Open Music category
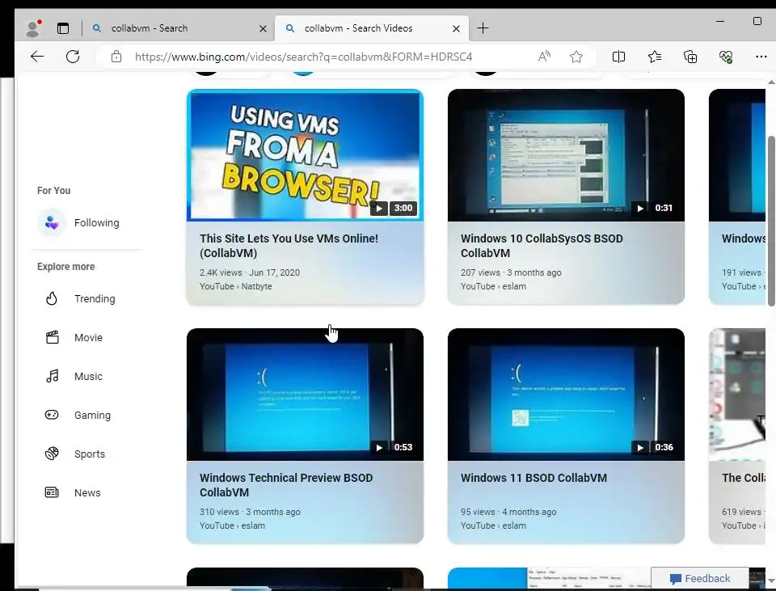The image size is (776, 591). (88, 376)
